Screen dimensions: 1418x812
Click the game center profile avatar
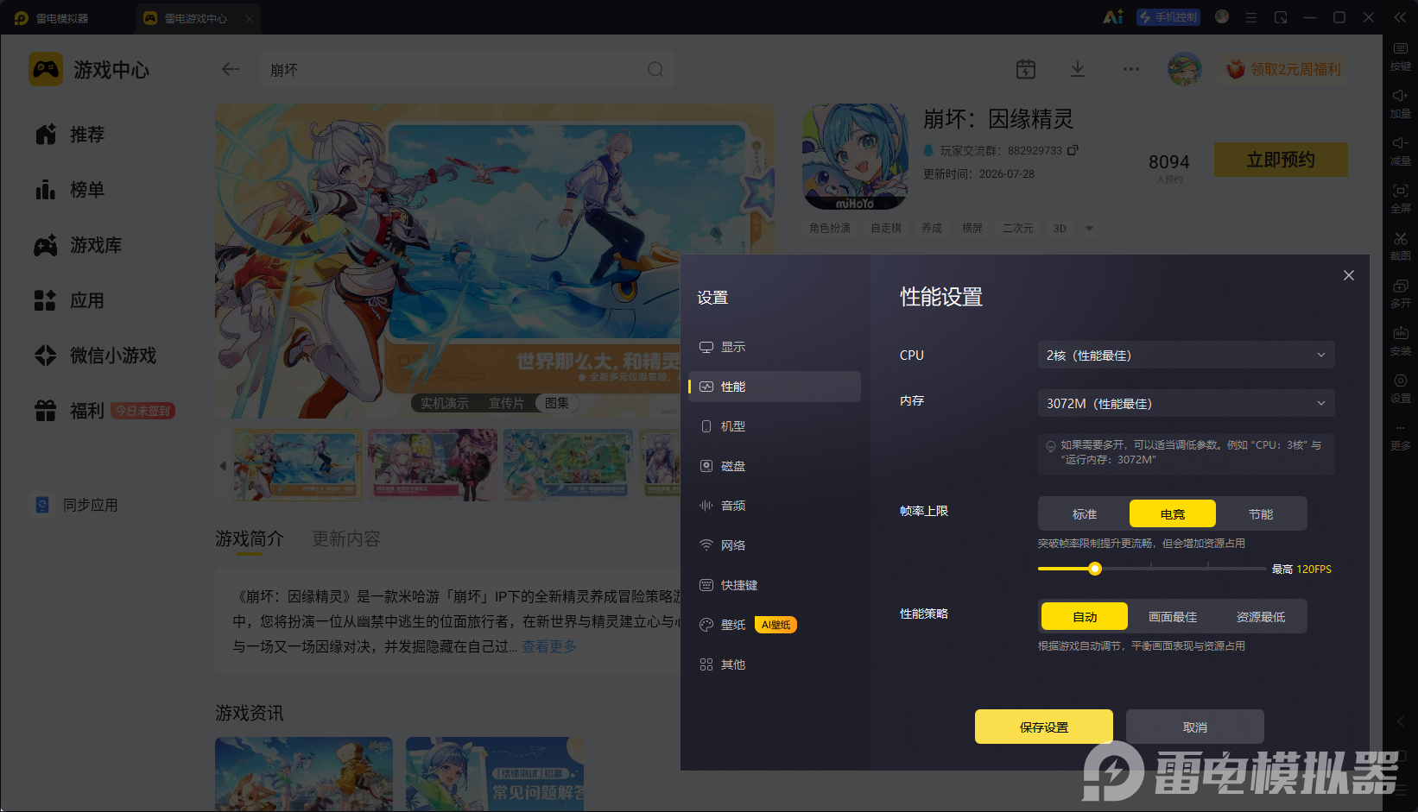pos(1185,69)
